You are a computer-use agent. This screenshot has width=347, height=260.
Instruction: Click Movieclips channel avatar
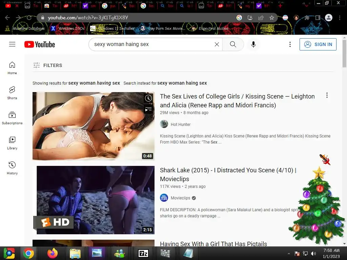pyautogui.click(x=164, y=198)
